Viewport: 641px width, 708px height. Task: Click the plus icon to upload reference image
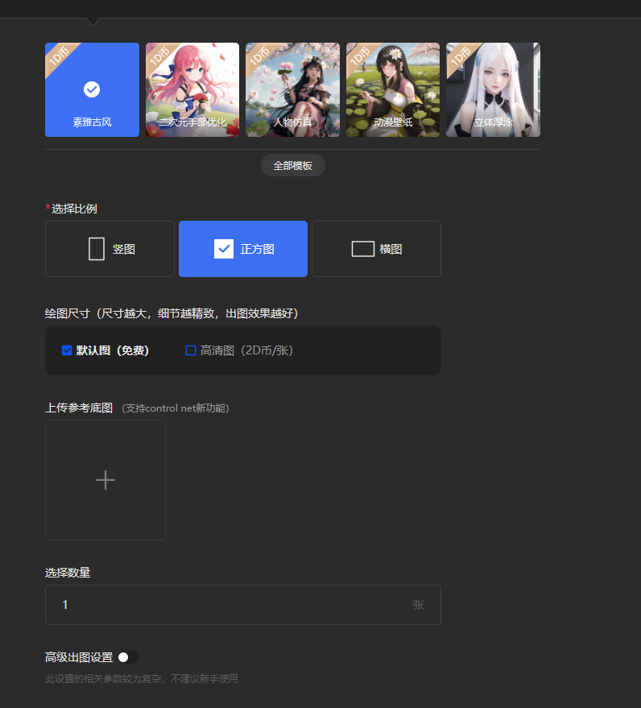[105, 480]
